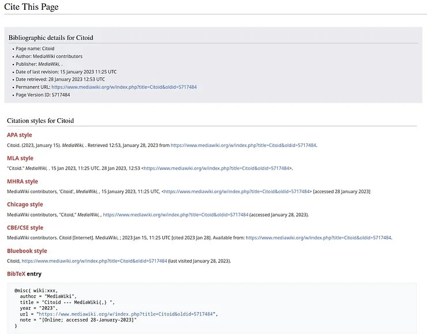Open the MLA style heading link
The width and height of the screenshot is (427, 335).
(20, 158)
